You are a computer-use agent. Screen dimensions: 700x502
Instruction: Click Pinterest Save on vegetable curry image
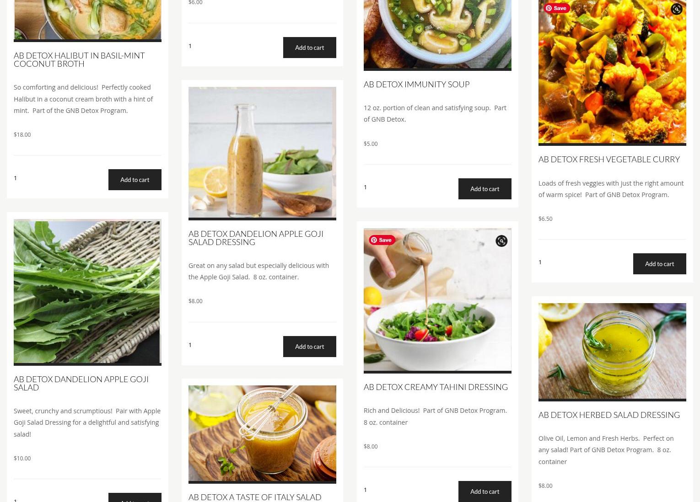tap(557, 8)
